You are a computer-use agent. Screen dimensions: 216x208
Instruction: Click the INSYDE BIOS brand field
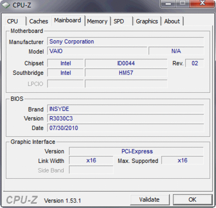click(x=126, y=109)
